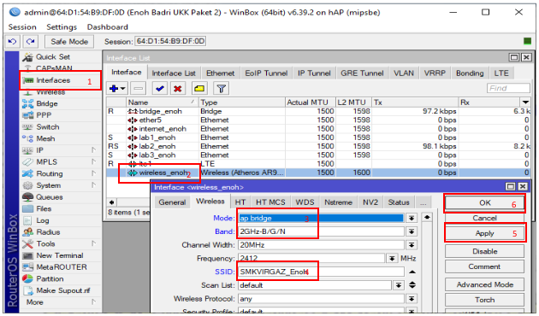This screenshot has height=316, width=539.
Task: Open the Status tab
Action: (399, 202)
